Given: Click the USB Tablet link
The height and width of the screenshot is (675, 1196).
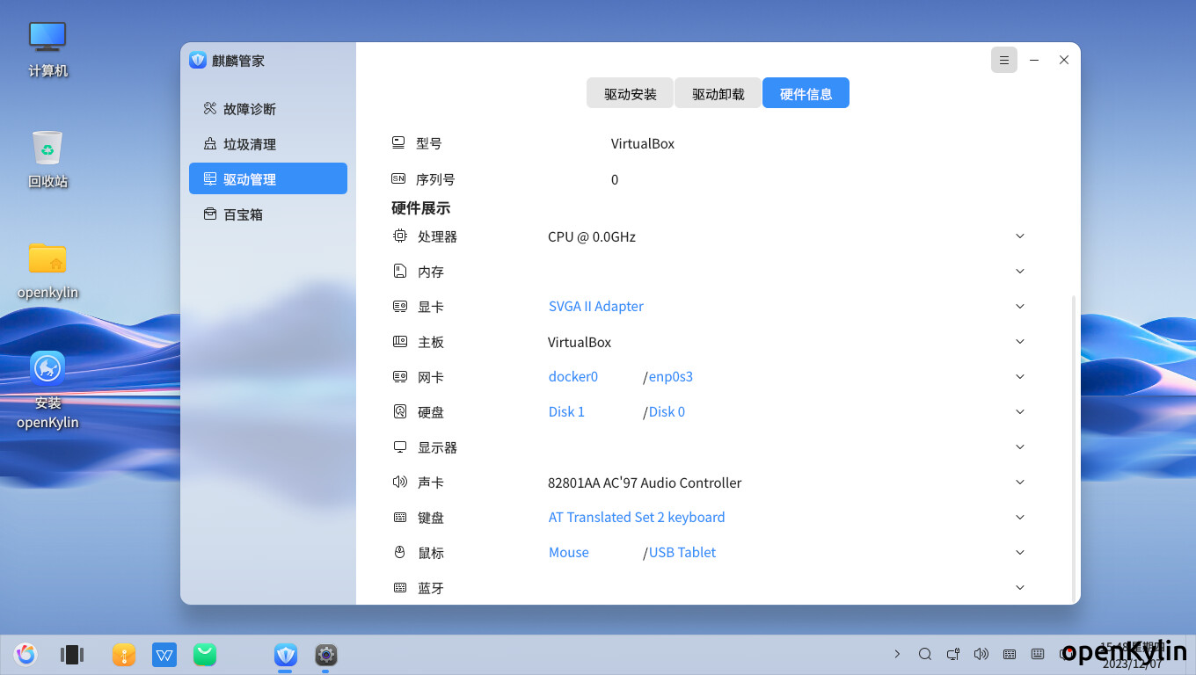Looking at the screenshot, I should [682, 553].
